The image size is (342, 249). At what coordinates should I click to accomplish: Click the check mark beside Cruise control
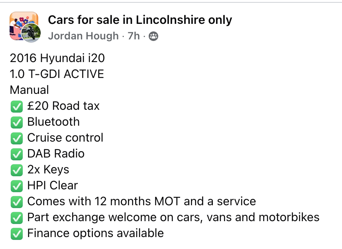point(16,138)
